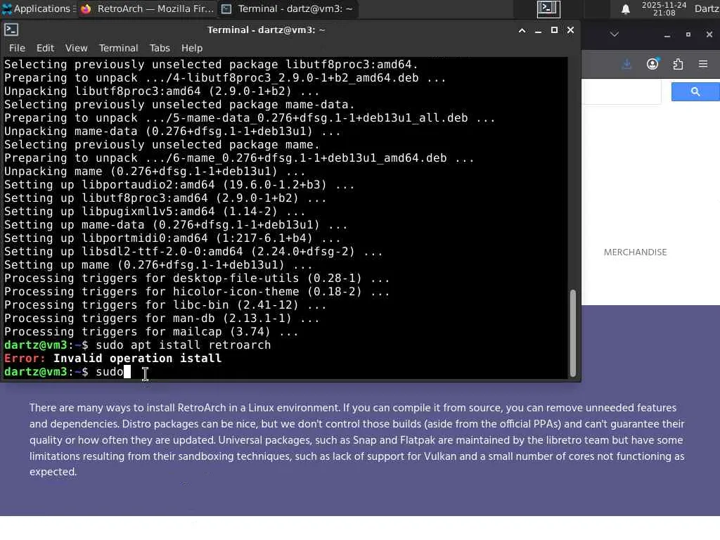The image size is (720, 540).
Task: Click 'Processing triggers for mailcap (3.74)' line
Action: coord(152,332)
